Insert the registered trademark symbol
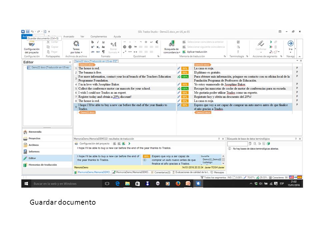This screenshot has height=240, width=320. (x=130, y=47)
